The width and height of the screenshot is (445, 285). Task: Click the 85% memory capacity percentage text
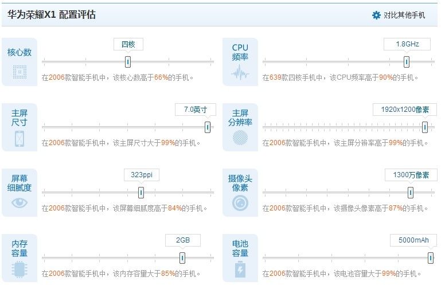coord(168,274)
